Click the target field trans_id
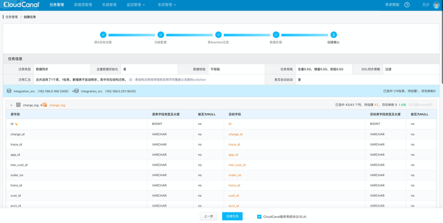The width and height of the screenshot is (443, 223). coord(234,186)
